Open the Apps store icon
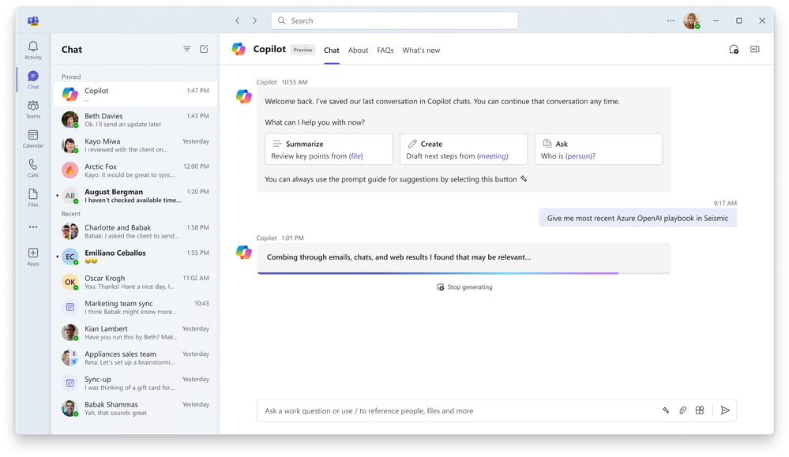This screenshot has height=457, width=789. click(x=33, y=257)
